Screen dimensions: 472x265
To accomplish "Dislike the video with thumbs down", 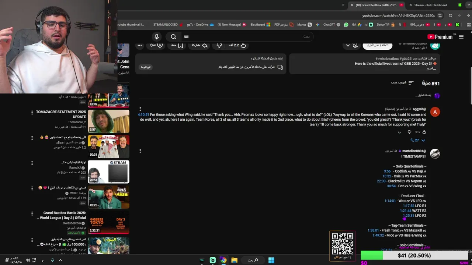I will 219,45.
